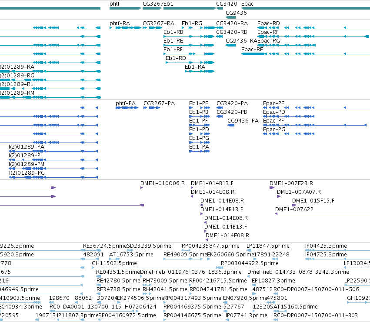Select the Eb1-RB transcript label
Image resolution: width=370 pixels, height=322 pixels.
click(173, 32)
